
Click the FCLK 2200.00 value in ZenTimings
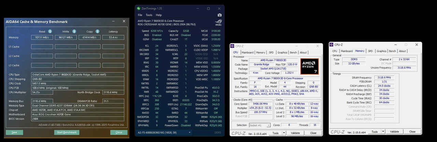[215, 35]
